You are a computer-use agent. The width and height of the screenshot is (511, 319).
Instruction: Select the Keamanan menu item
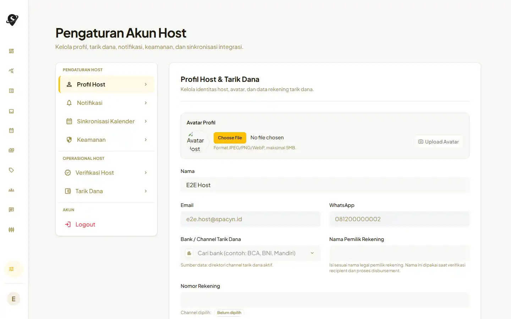click(x=106, y=140)
